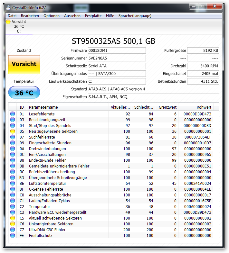Viewport: 229px width, 253px height.
Task: Click the blue status icon for Suchfehlerrate
Action: (x=13, y=137)
